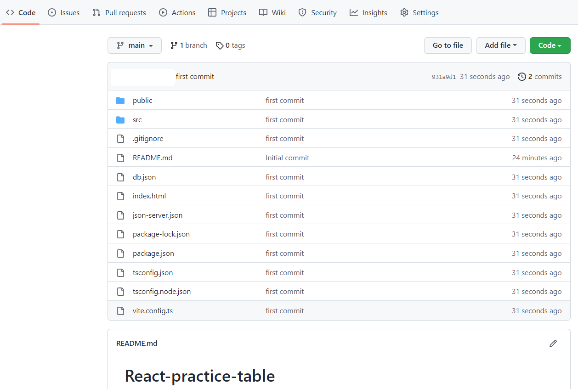The height and width of the screenshot is (389, 578).
Task: Open the Pull requests tab
Action: pyautogui.click(x=119, y=12)
